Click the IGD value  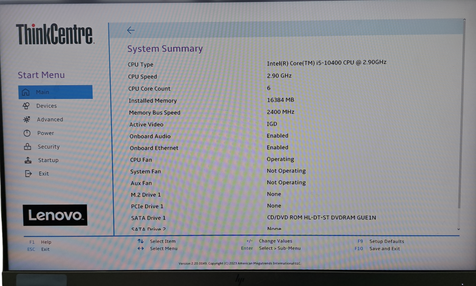click(x=272, y=124)
